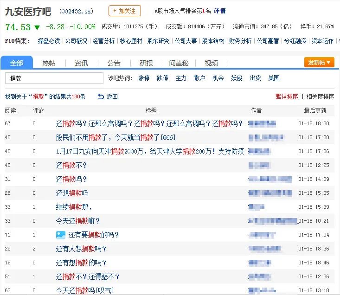Switch to the 资讯 tab
This screenshot has width=340, height=295.
pyautogui.click(x=82, y=63)
